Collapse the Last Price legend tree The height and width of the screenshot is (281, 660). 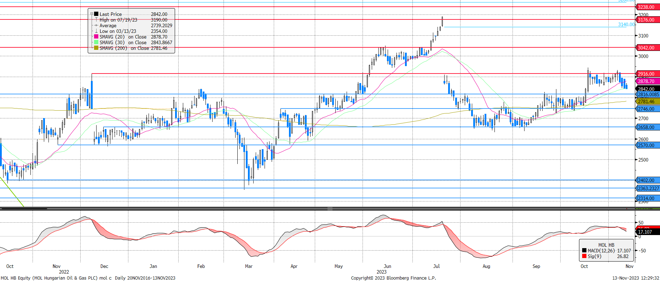point(92,14)
